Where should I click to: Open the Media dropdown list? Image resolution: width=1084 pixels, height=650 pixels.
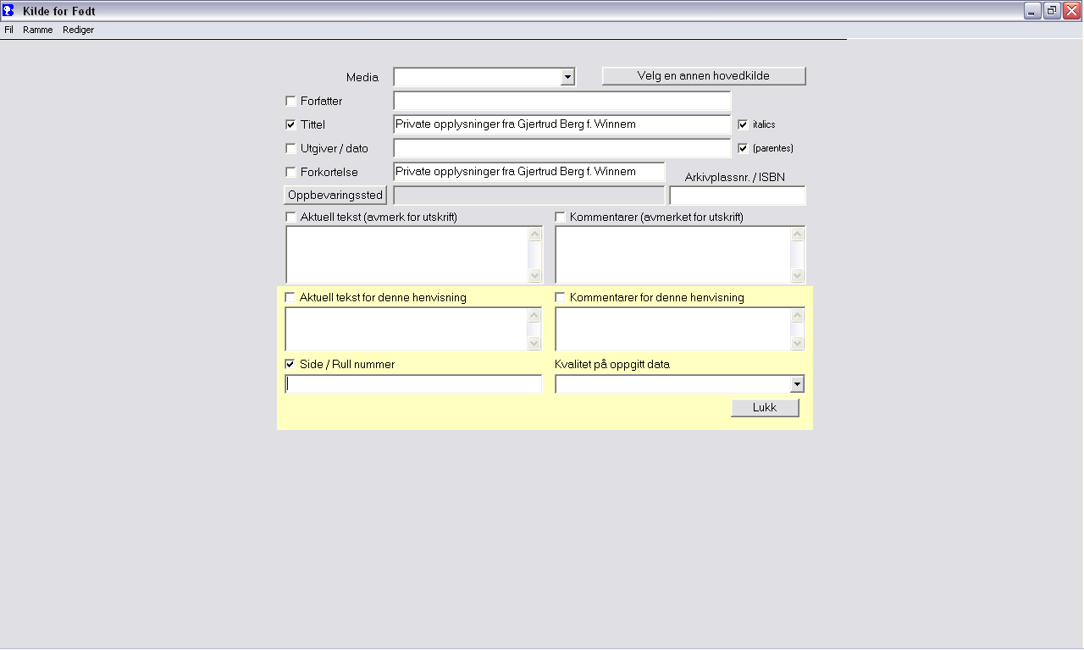(567, 77)
